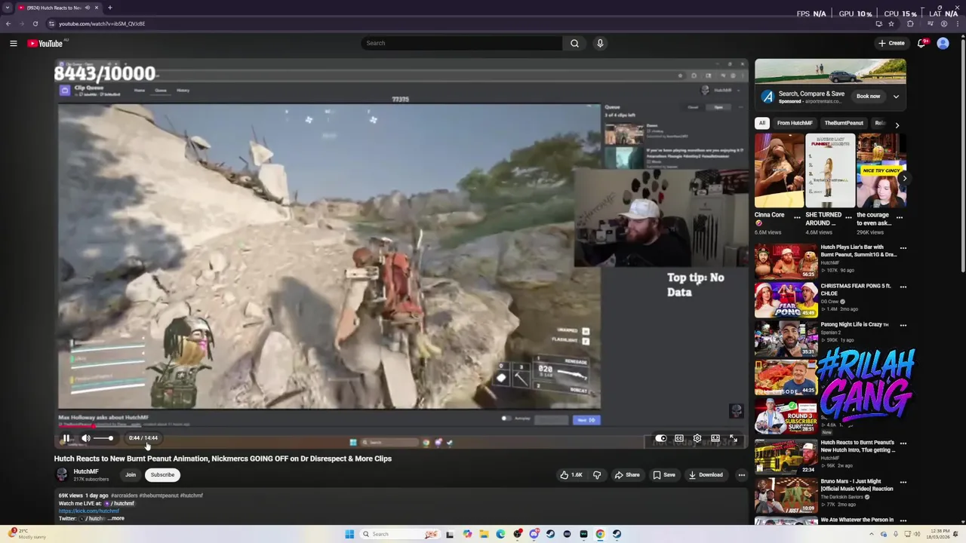Like the video with thumbs up
The height and width of the screenshot is (543, 966).
(571, 475)
